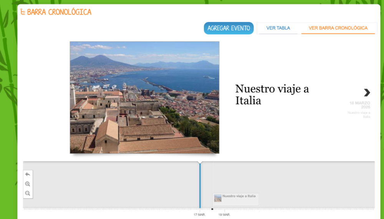
Task: Click the main title Nuestro viaje a Italia
Action: point(272,95)
